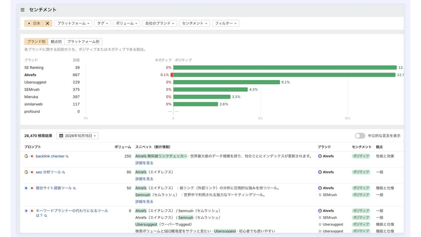Click the search icon beside 競合サイト調査ツール
Viewport: 421px width, 237px height.
pyautogui.click(x=74, y=188)
